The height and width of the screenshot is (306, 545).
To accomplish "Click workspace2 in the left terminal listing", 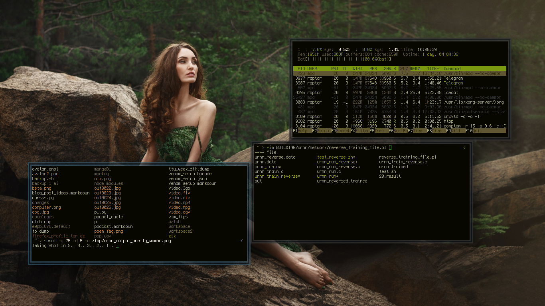I will pos(180,231).
